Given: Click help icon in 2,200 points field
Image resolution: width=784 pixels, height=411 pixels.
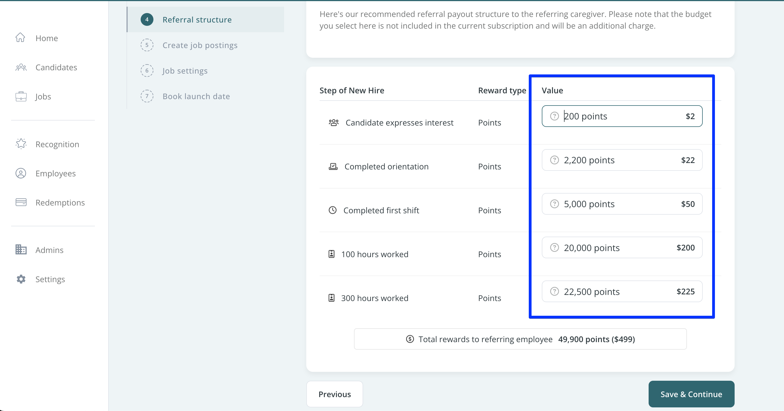Looking at the screenshot, I should point(554,160).
